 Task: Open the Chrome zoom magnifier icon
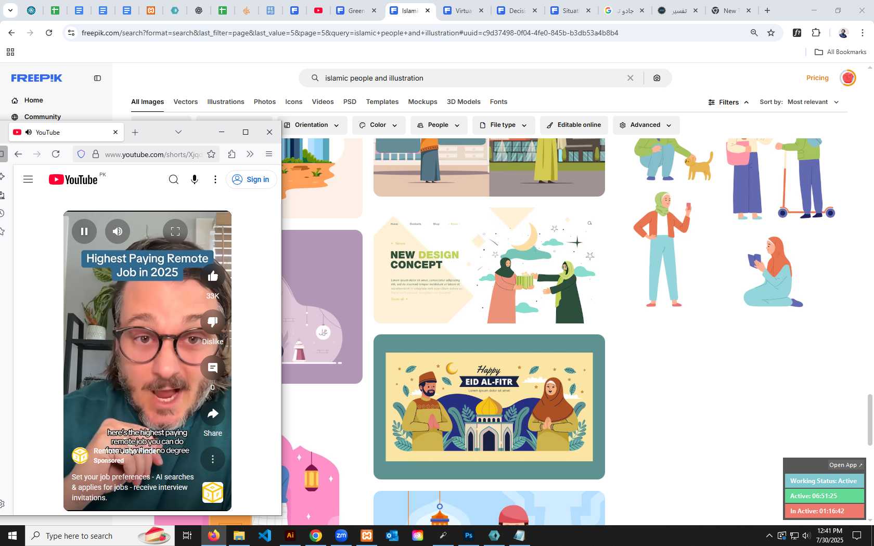point(754,33)
